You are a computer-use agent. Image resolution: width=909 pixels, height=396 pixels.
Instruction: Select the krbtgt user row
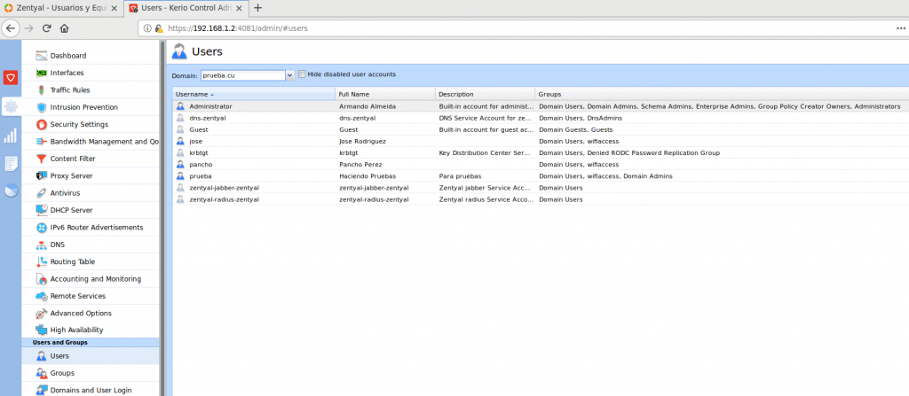(x=541, y=153)
